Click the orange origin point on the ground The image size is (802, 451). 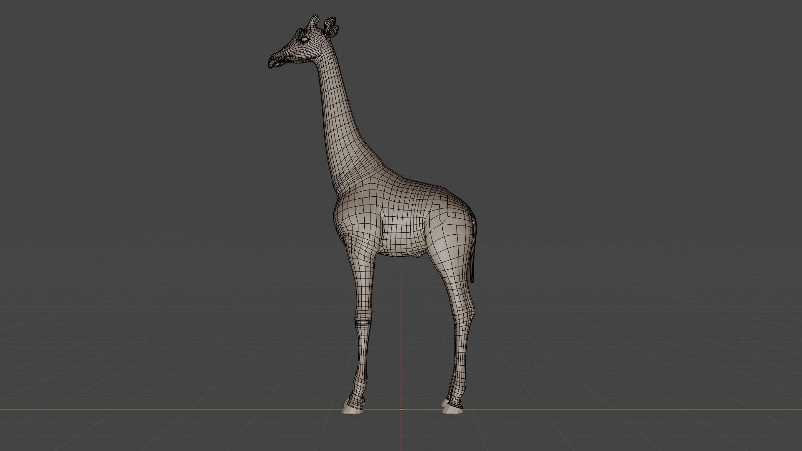point(401,409)
